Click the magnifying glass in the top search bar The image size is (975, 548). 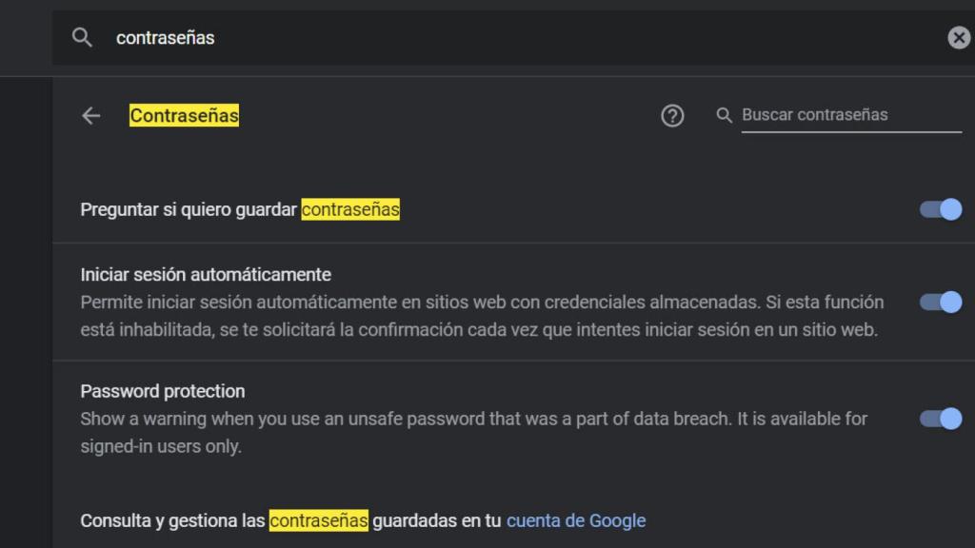[82, 38]
